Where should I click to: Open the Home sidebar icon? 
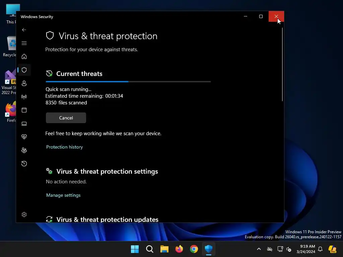[x=24, y=56]
